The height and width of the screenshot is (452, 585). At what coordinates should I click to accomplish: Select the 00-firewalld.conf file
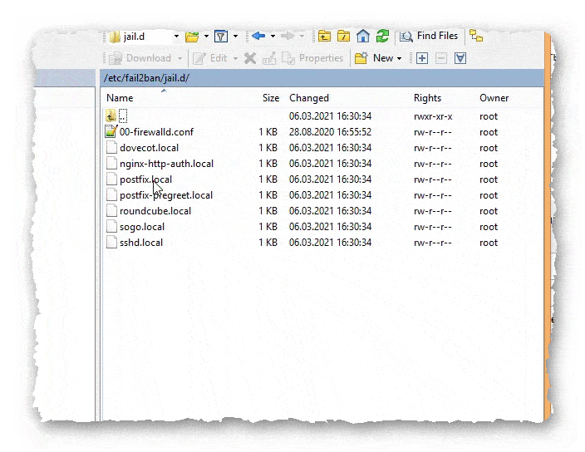pos(157,132)
